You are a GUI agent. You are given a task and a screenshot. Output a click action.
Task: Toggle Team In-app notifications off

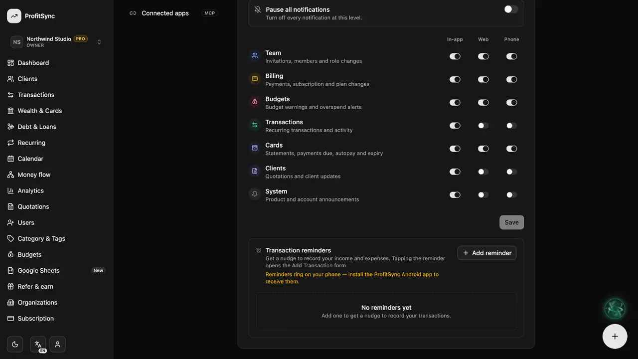pyautogui.click(x=455, y=56)
